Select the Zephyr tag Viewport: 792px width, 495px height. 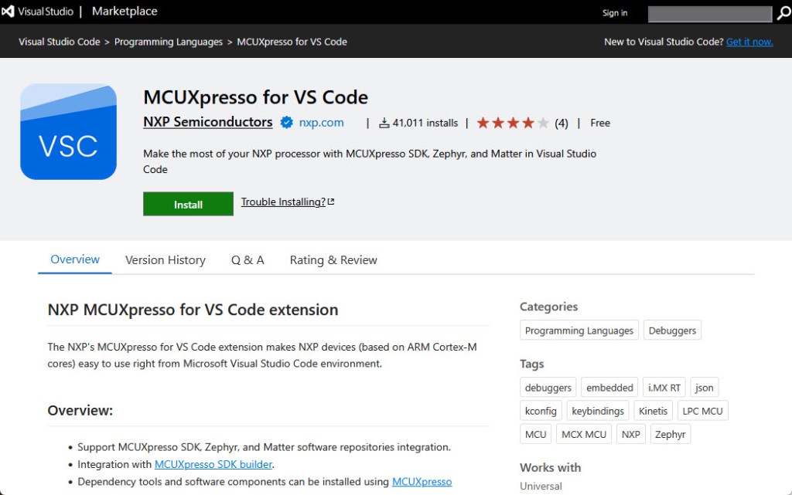click(670, 434)
